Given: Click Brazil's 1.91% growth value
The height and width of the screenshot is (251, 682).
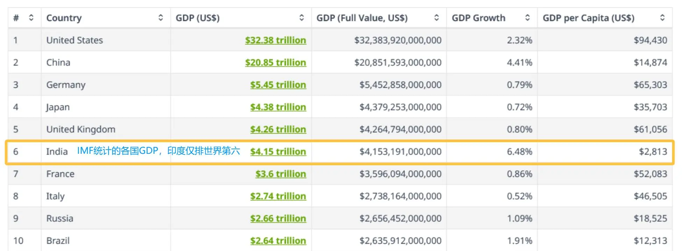Looking at the screenshot, I should (519, 241).
